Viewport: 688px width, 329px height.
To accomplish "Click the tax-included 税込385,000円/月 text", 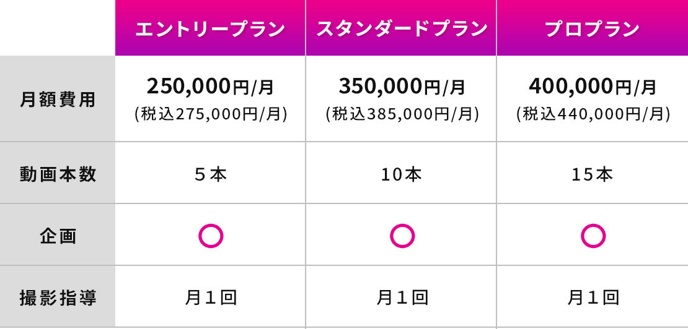I will click(402, 114).
